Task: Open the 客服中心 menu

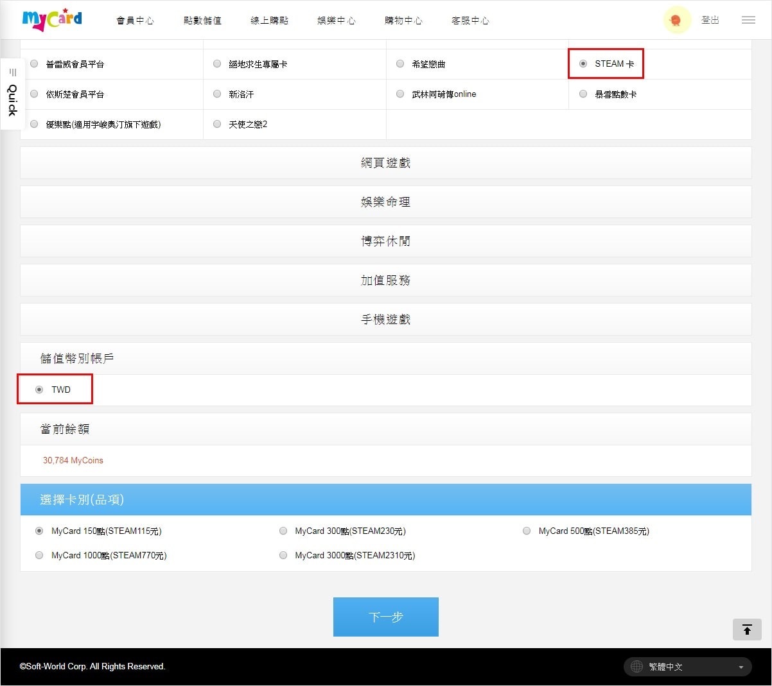Action: pyautogui.click(x=470, y=21)
